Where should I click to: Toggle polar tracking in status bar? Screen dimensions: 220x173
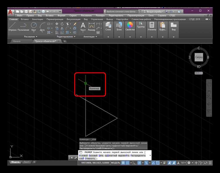pos(139,163)
